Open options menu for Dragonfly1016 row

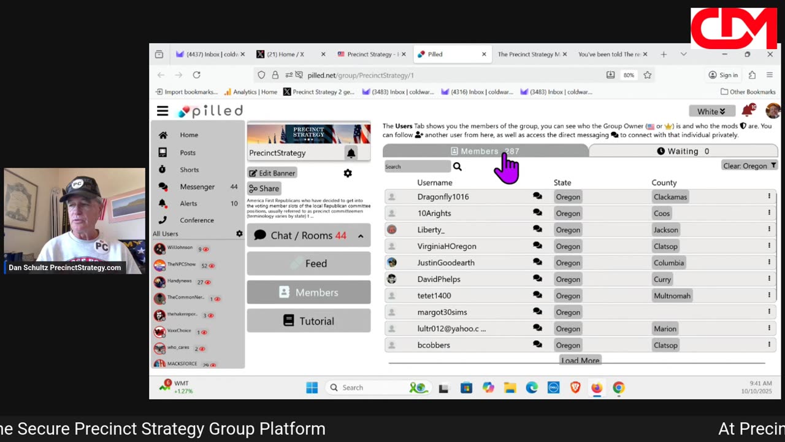coord(768,196)
